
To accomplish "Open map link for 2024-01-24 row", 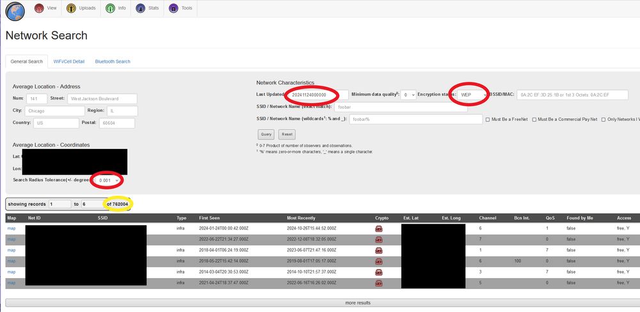I will (12, 228).
